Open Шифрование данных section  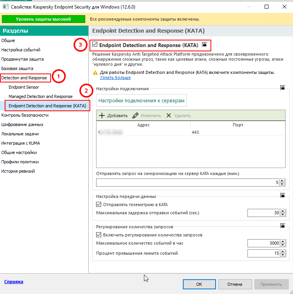22,124
